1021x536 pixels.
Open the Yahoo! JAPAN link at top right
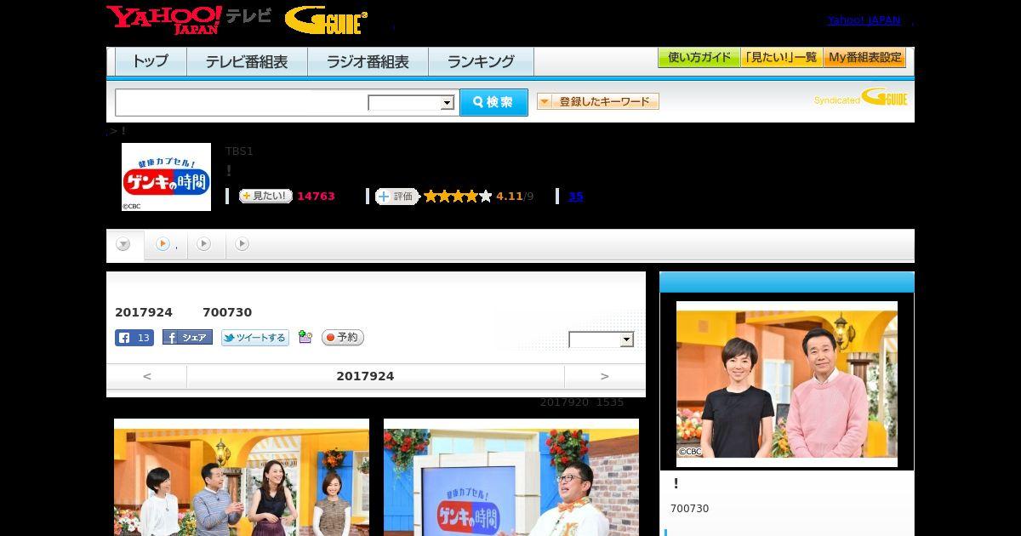(x=864, y=20)
